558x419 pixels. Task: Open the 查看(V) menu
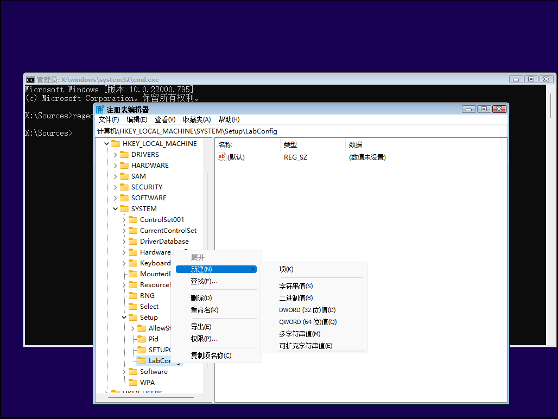[165, 119]
